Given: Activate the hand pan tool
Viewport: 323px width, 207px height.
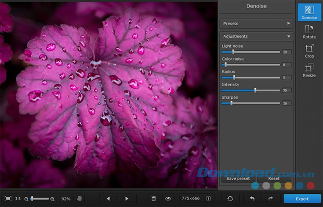Looking at the screenshot, I should click(x=79, y=199).
